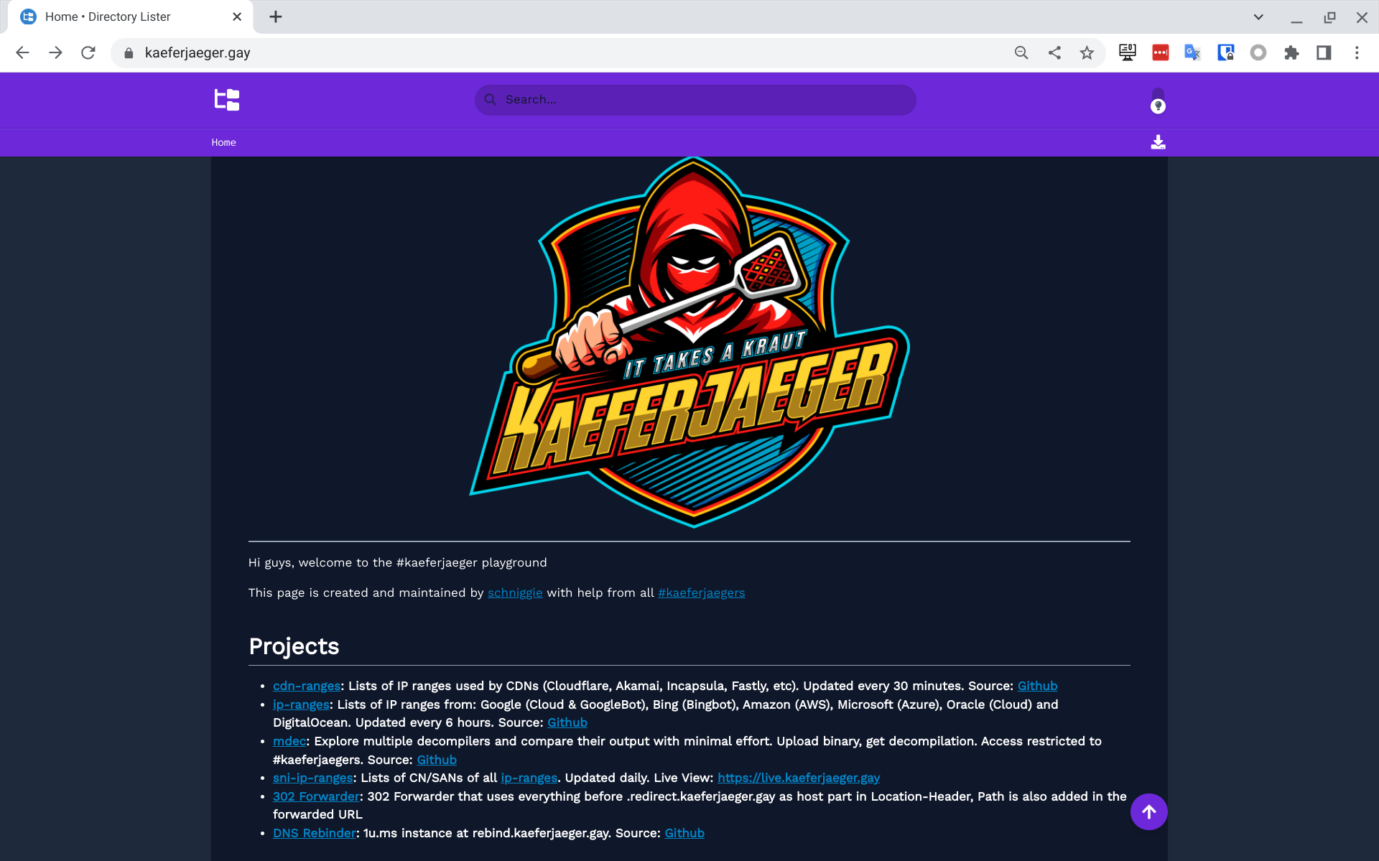The width and height of the screenshot is (1379, 861).
Task: Open the schniggie profile link
Action: click(515, 593)
